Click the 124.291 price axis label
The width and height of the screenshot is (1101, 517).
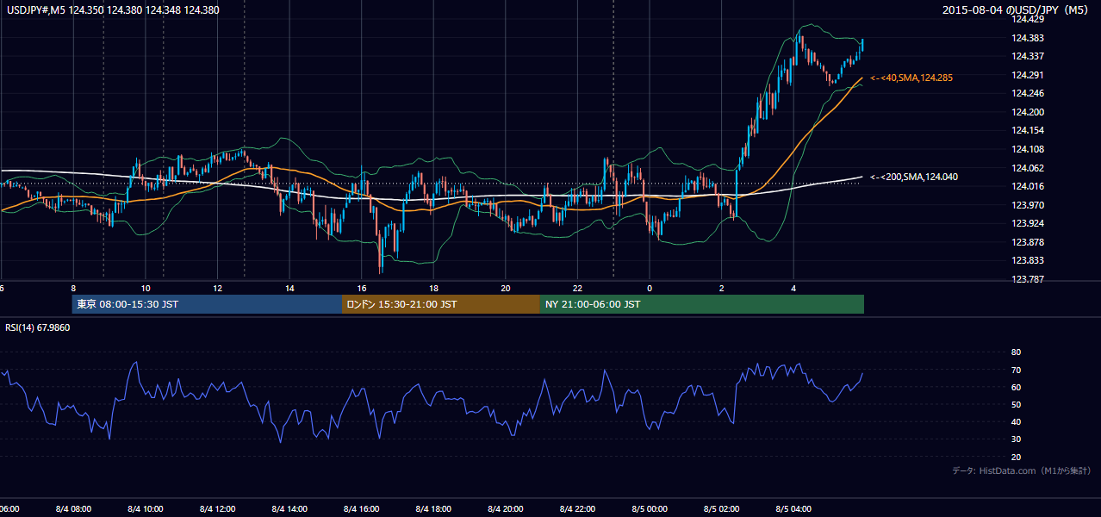(x=1027, y=75)
